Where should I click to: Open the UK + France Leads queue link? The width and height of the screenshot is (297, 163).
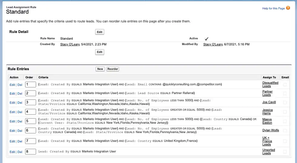(267, 141)
